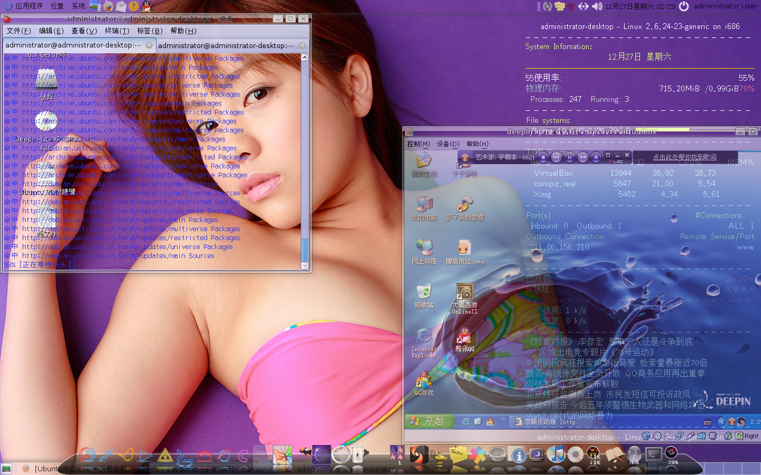Launch QQ游戏 shortcut on XP desktop
This screenshot has width=761, height=475.
(424, 384)
